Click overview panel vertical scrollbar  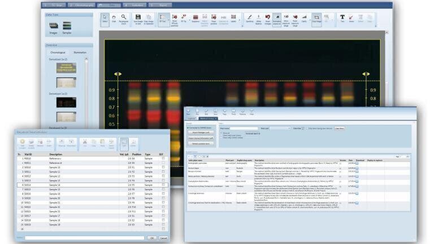pyautogui.click(x=86, y=93)
